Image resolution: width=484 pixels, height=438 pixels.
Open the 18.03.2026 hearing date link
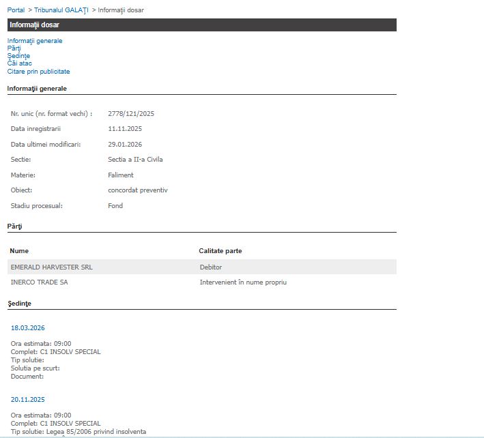[x=27, y=328]
